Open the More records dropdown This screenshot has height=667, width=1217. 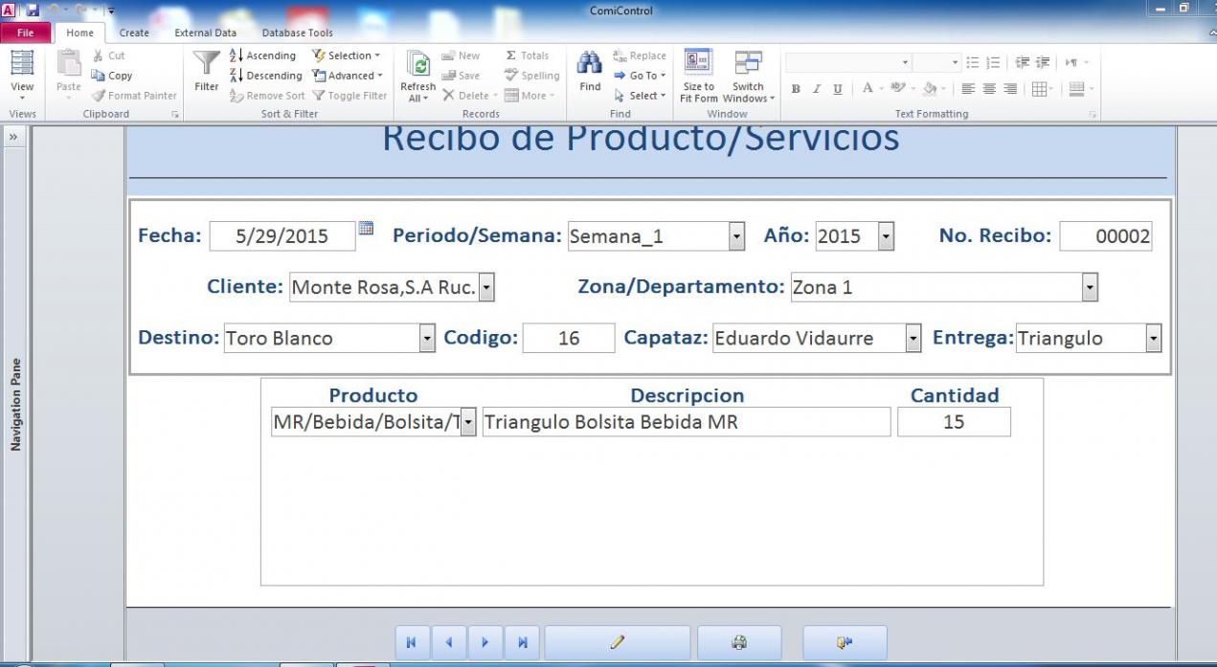[530, 96]
